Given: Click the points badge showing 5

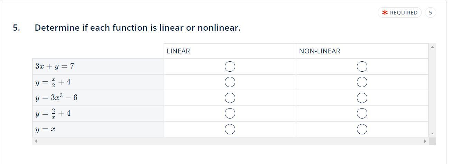Looking at the screenshot, I should pos(430,13).
